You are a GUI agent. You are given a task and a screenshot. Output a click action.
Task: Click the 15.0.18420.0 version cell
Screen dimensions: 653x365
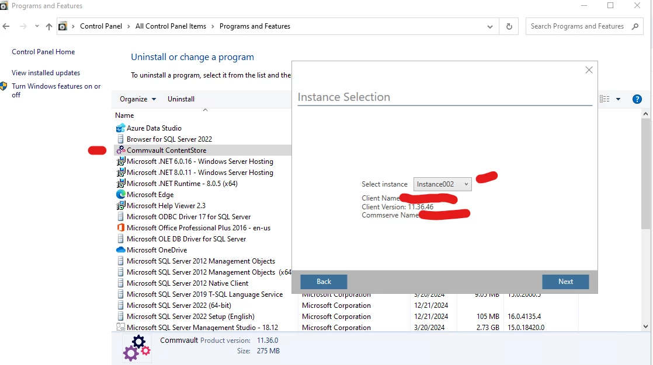pos(526,328)
